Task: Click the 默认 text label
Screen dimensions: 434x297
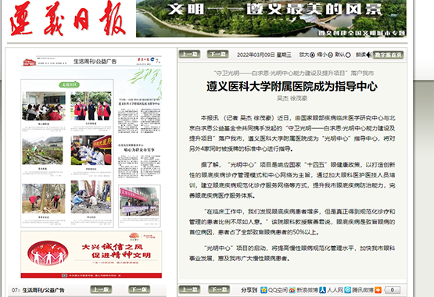Action: (x=340, y=55)
